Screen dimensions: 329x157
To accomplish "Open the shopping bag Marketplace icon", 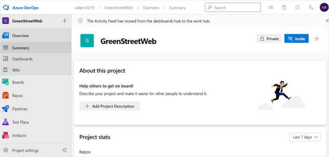I will [x=284, y=8].
